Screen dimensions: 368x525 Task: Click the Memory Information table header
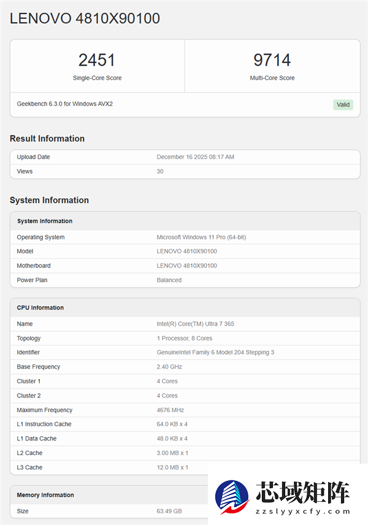pos(45,495)
